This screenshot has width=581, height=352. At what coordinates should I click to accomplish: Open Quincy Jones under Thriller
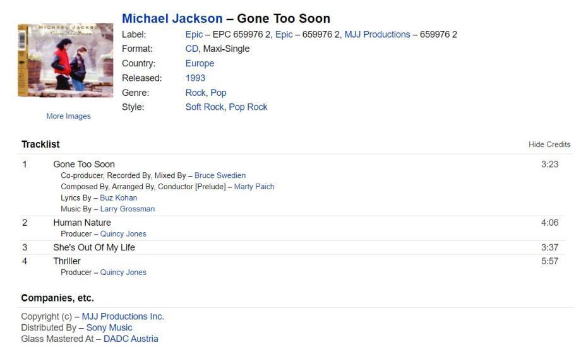coord(123,273)
